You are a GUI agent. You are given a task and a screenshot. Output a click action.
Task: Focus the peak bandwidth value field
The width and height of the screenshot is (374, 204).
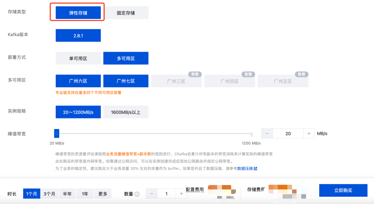(288, 134)
